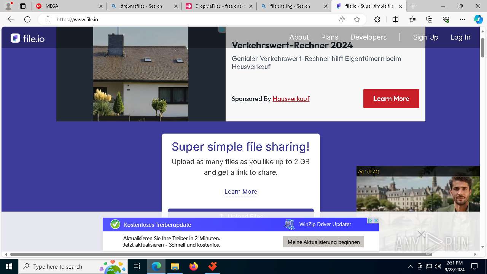Open Windows Start menu
Screen dimensions: 487x274
click(x=9, y=266)
